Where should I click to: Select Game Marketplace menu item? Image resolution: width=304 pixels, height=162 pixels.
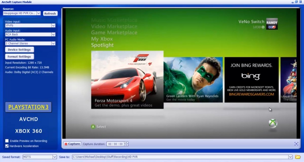point(114,33)
